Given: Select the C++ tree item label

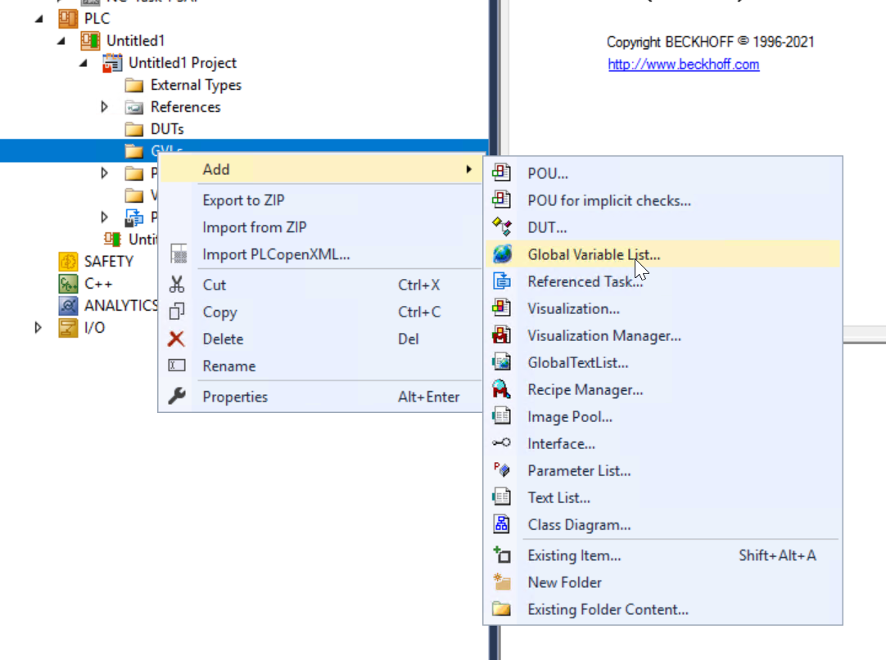Looking at the screenshot, I should pos(98,284).
